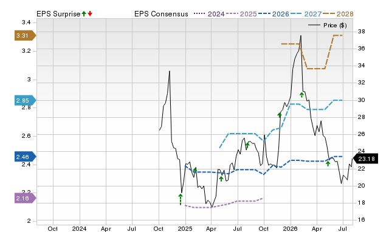
Task: Toggle the 2027 consensus series in legend
Action: pos(306,14)
